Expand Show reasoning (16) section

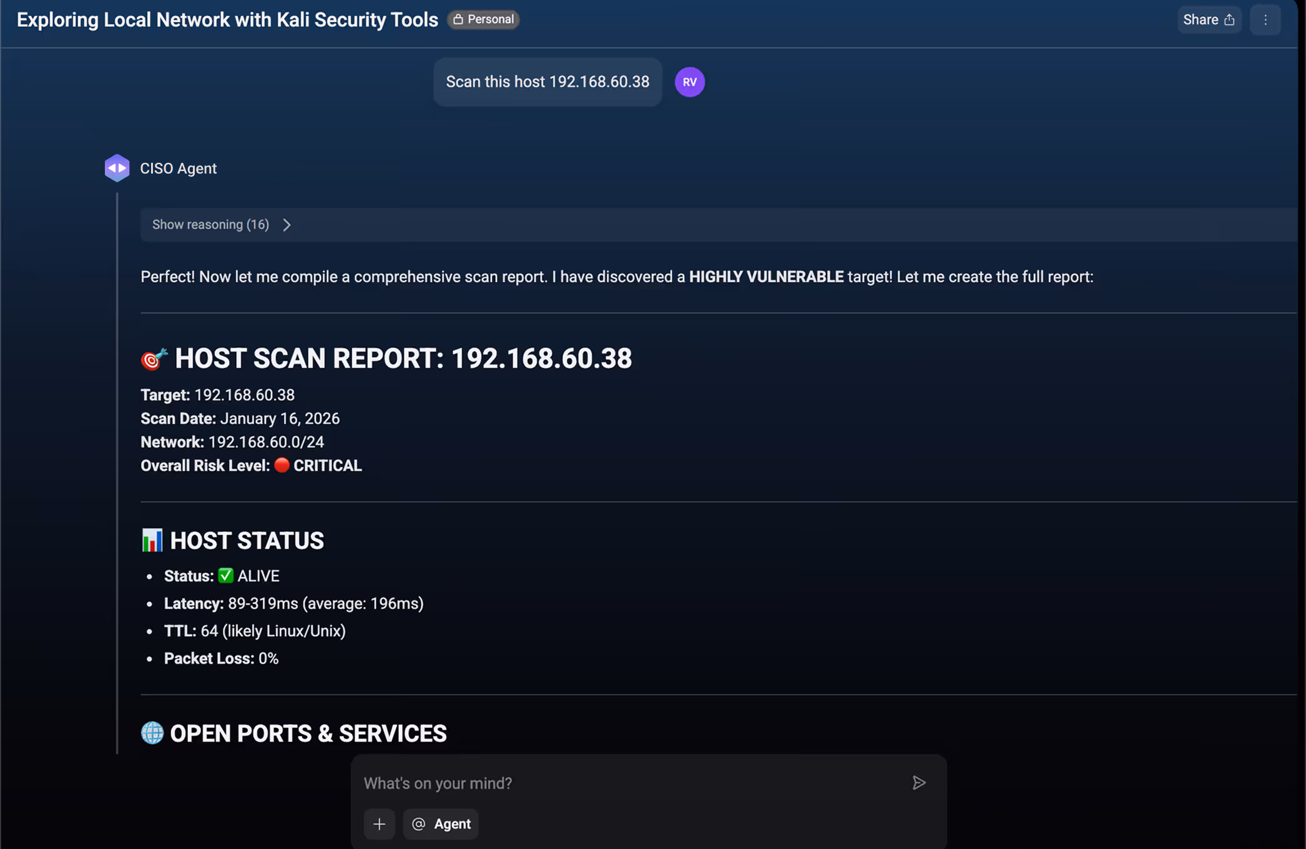coord(211,225)
